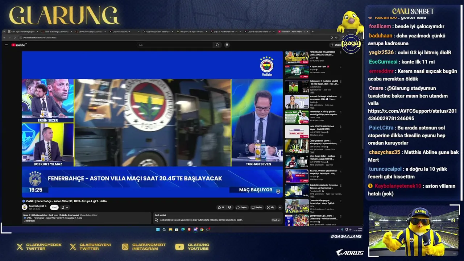The image size is (464, 261).
Task: Activate voice search microphone icon
Action: coord(227,45)
